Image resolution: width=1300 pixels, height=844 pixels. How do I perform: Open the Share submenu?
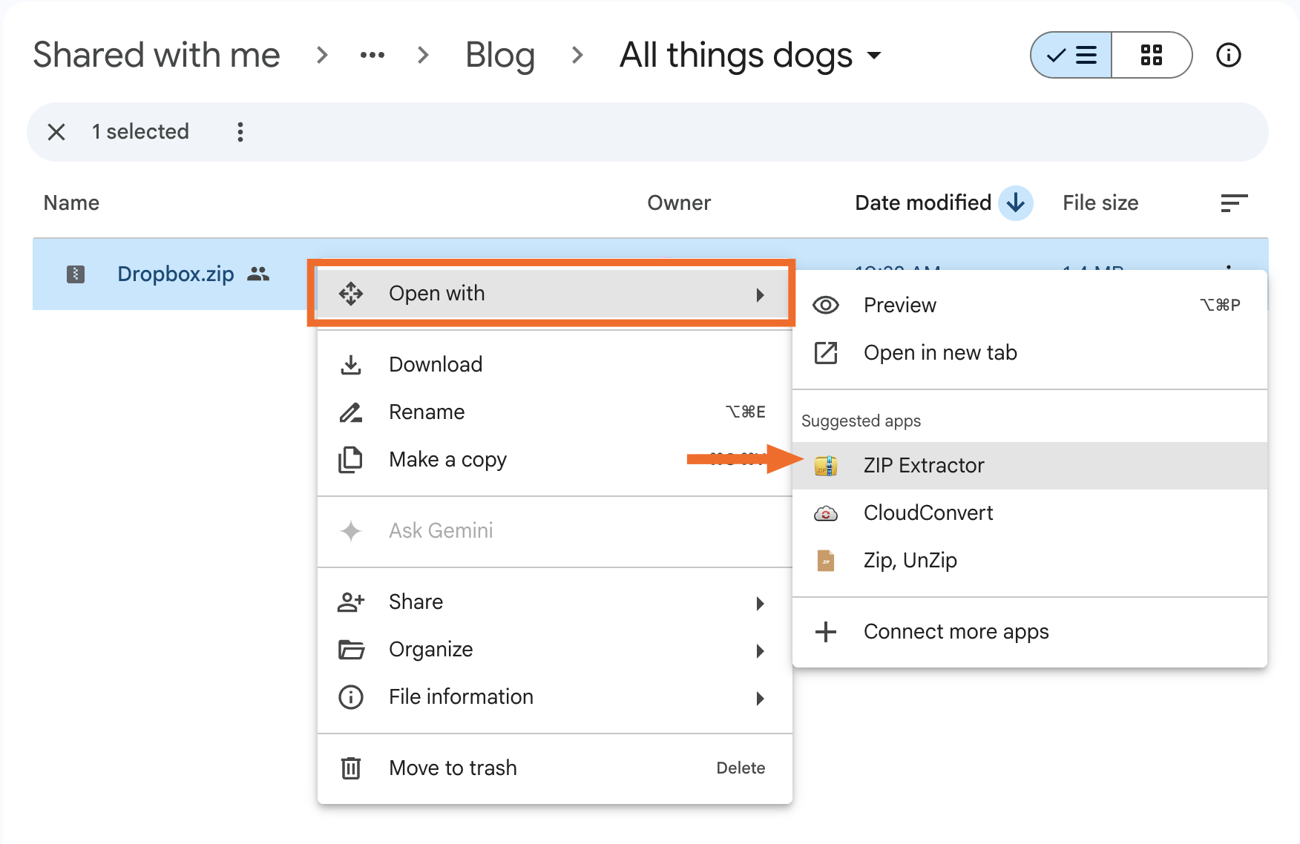point(554,601)
